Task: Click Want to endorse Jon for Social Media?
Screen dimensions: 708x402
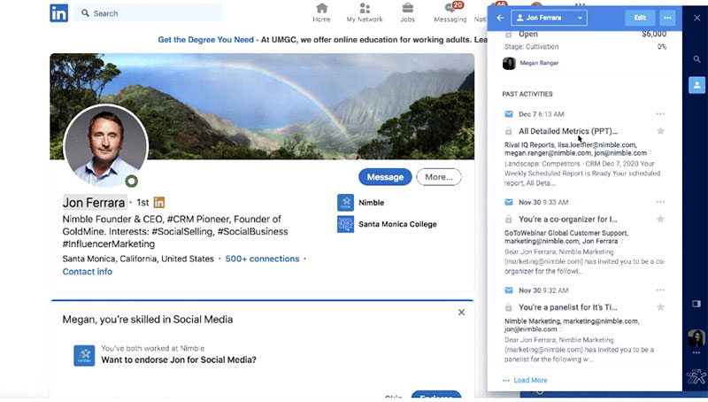Action: tap(179, 360)
